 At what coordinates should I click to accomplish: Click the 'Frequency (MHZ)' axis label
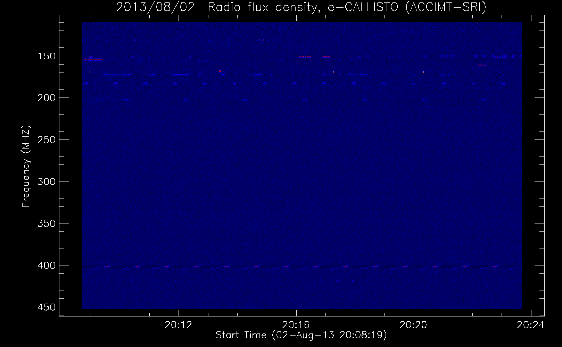(x=26, y=167)
